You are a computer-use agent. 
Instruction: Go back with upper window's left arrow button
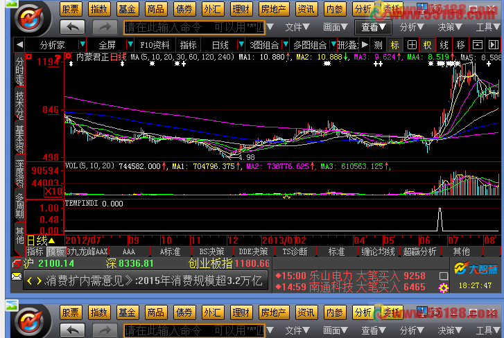(73, 27)
